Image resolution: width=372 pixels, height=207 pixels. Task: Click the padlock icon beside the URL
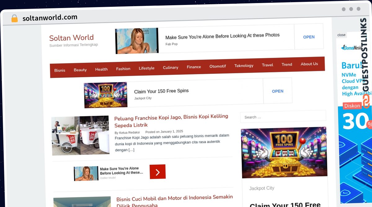click(14, 19)
